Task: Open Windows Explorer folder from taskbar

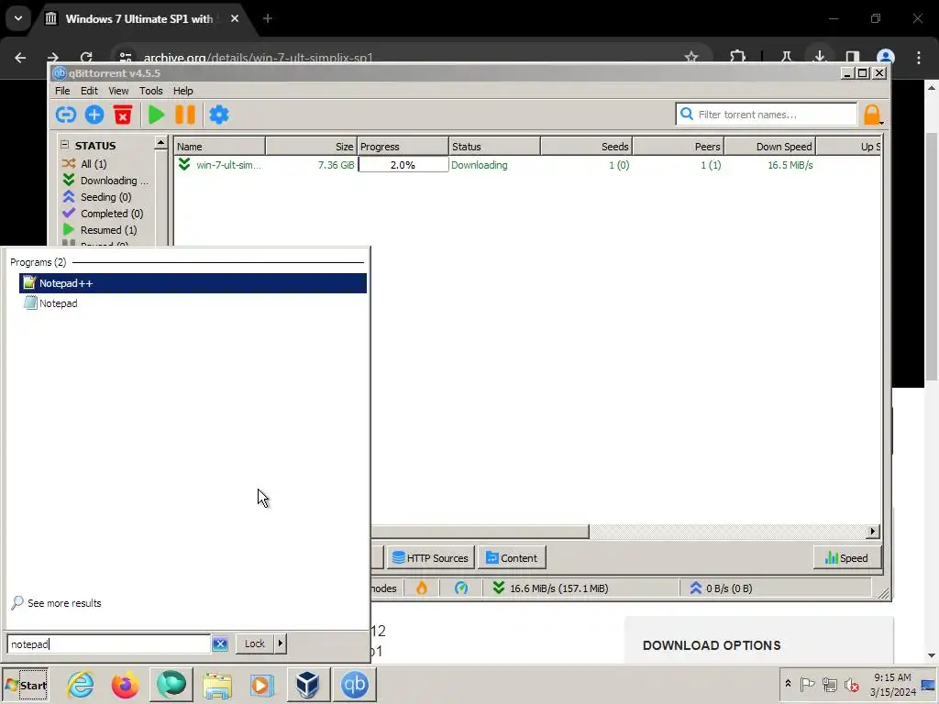Action: tap(217, 685)
